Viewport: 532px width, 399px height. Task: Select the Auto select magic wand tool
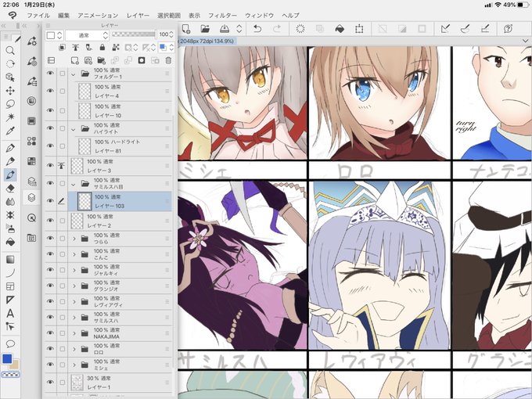click(x=10, y=117)
